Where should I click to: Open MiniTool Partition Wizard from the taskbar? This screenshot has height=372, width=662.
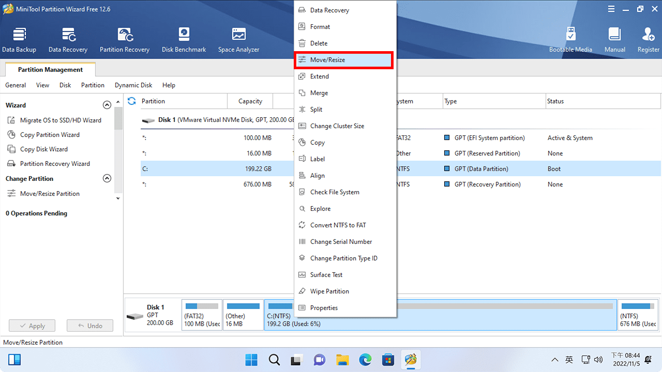411,360
